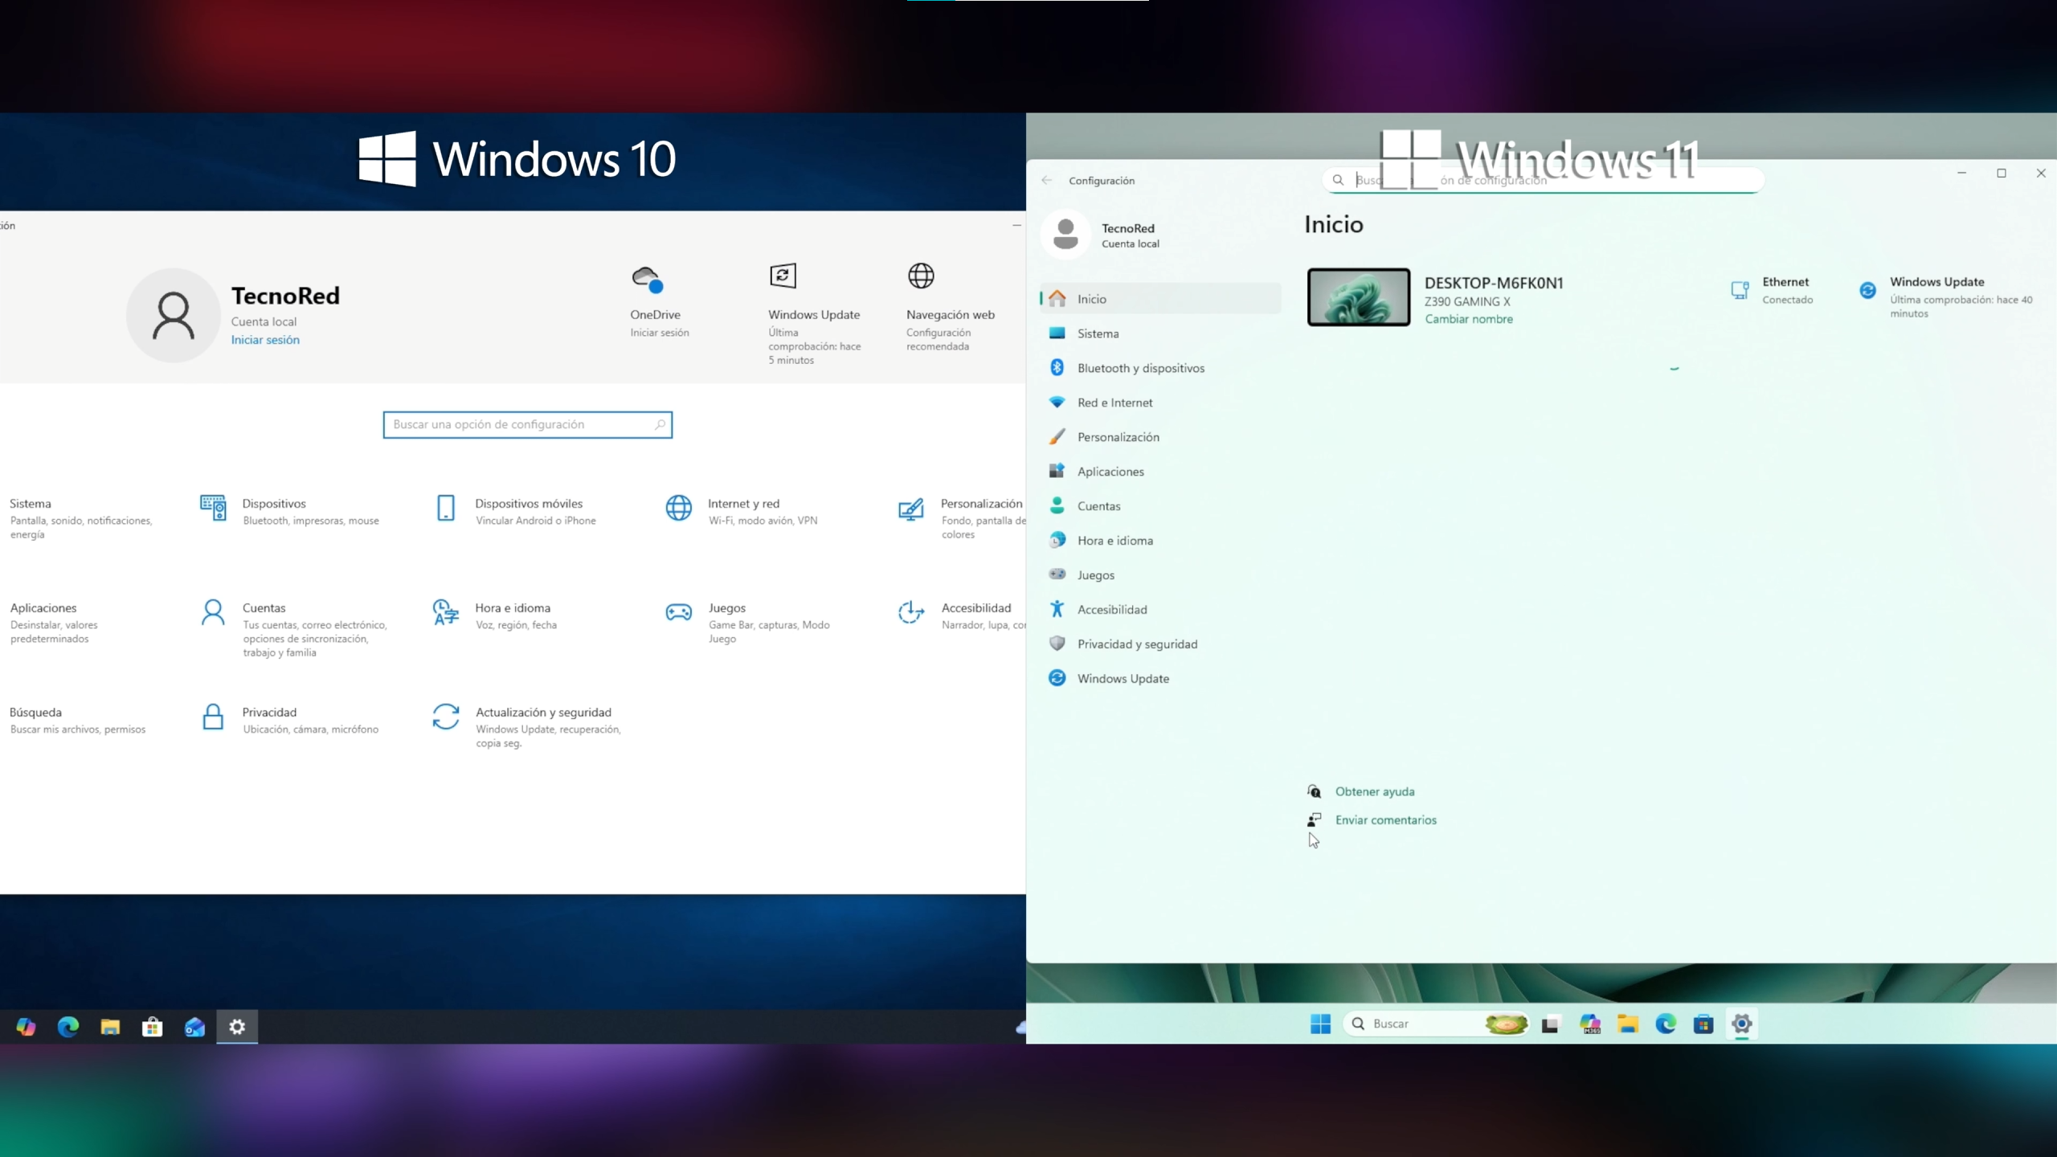This screenshot has width=2057, height=1157.
Task: Open Start menu in Windows 11 taskbar
Action: click(x=1320, y=1024)
